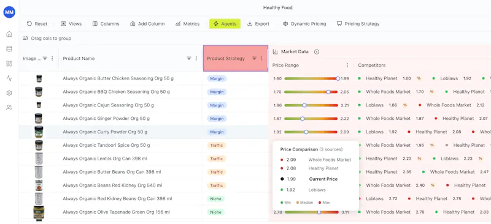This screenshot has width=491, height=224.
Task: Click Traffic tag for Lentils Org Can
Action: [x=217, y=159]
